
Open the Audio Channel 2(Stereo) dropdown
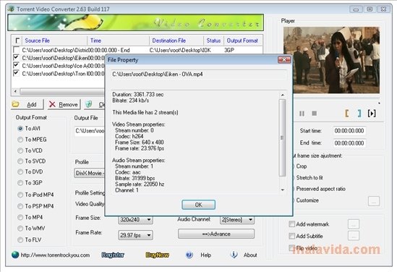click(250, 220)
